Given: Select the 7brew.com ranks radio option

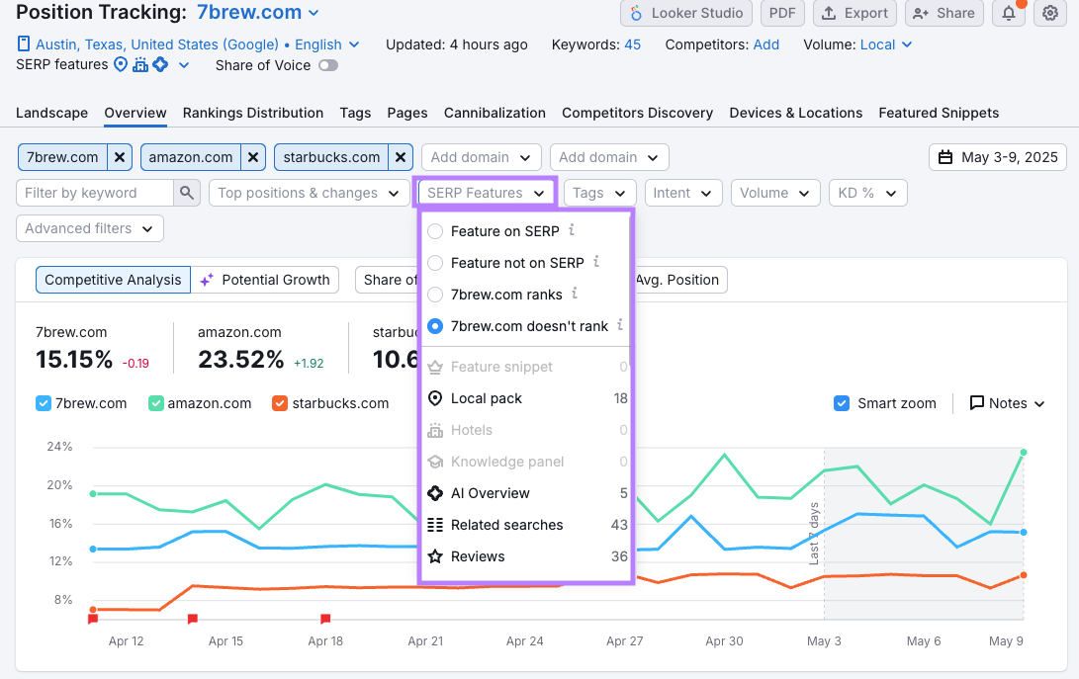Looking at the screenshot, I should (435, 295).
